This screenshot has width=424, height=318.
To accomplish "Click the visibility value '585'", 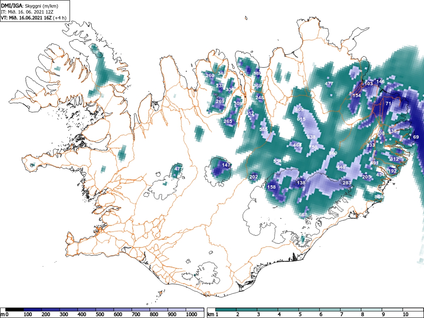I will click(x=264, y=129).
